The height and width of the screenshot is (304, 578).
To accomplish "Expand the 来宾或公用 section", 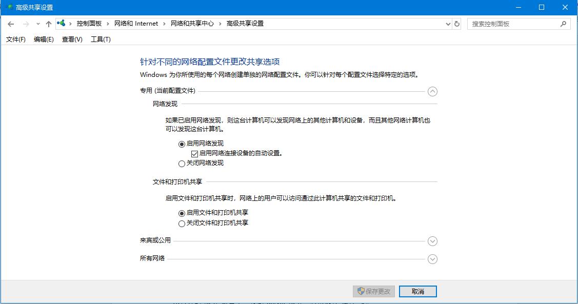I will (x=432, y=241).
